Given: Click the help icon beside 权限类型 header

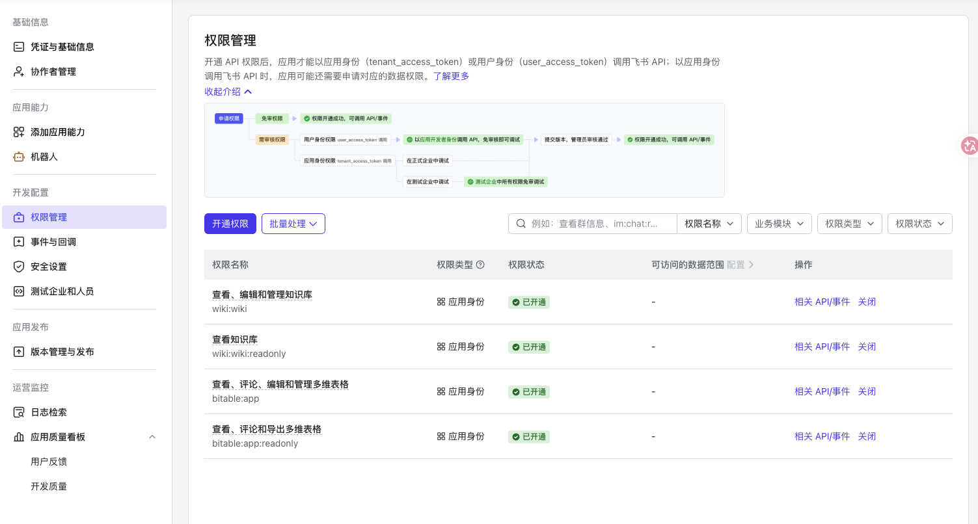Looking at the screenshot, I should (480, 265).
